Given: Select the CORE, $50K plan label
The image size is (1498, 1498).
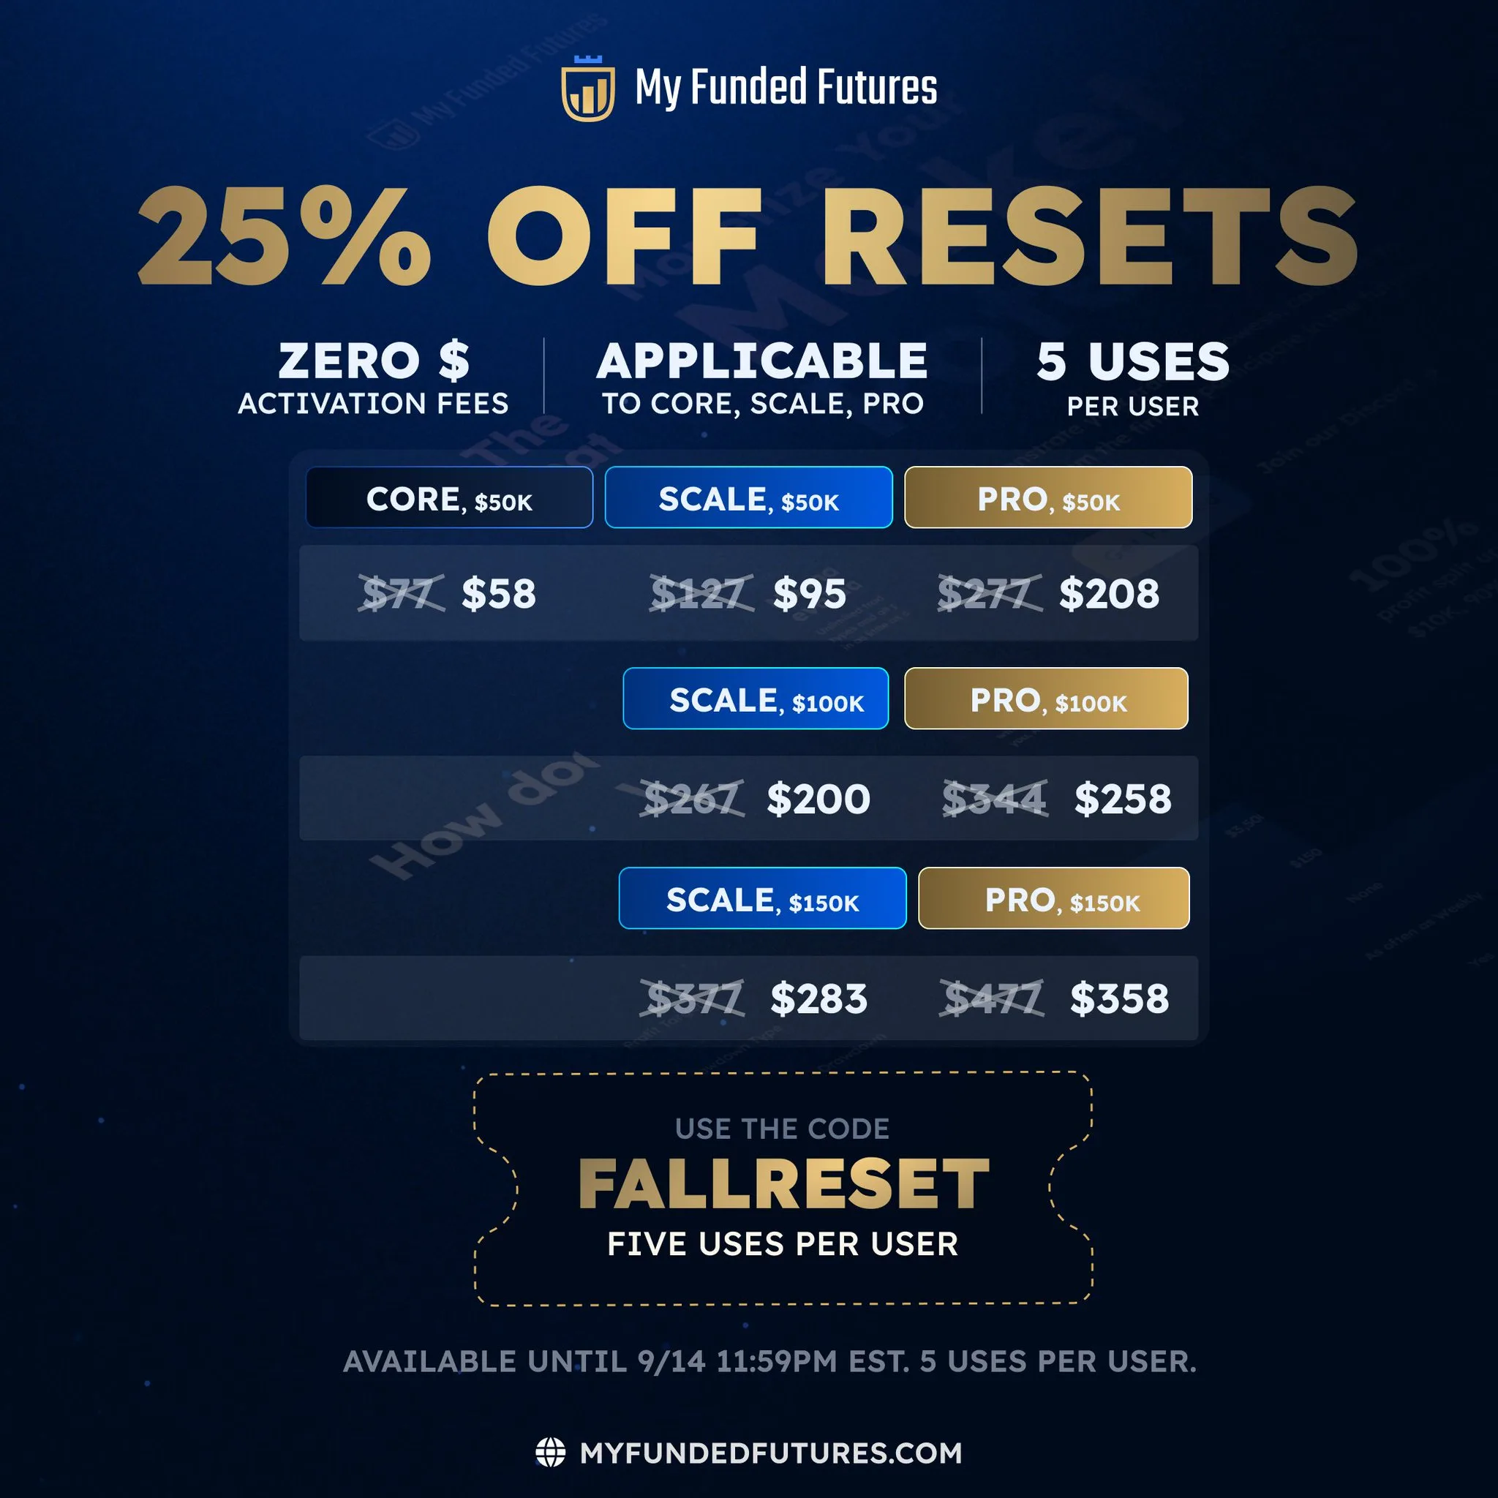Looking at the screenshot, I should tap(449, 498).
